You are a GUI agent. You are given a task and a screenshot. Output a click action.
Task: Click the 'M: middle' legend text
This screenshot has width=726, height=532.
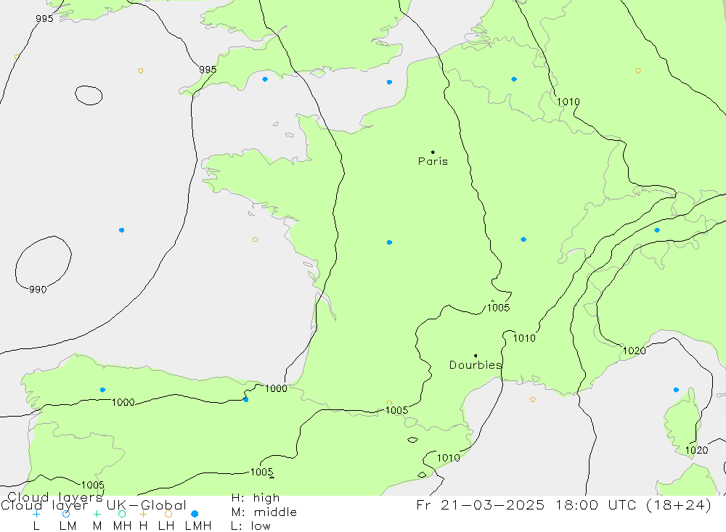(264, 512)
